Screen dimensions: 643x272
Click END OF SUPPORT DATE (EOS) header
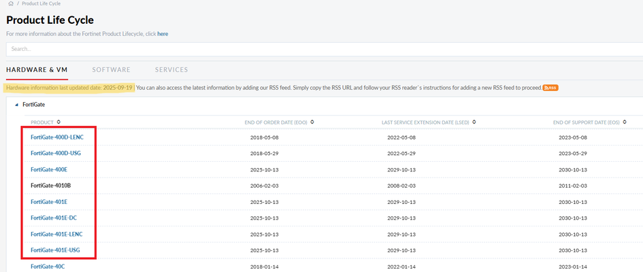pos(587,122)
